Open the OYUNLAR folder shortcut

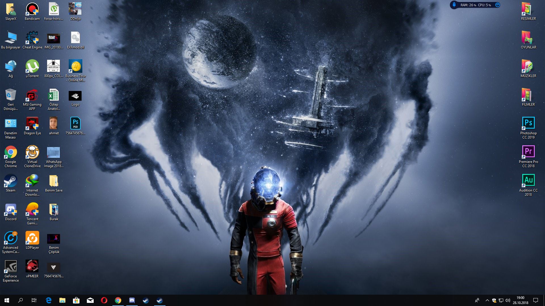point(528,40)
